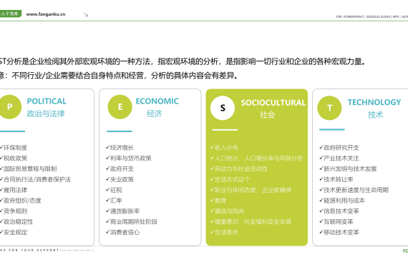Viewport: 408px width, 257px height.
Task: Open the www.fanganku.cn link
Action: point(46,14)
